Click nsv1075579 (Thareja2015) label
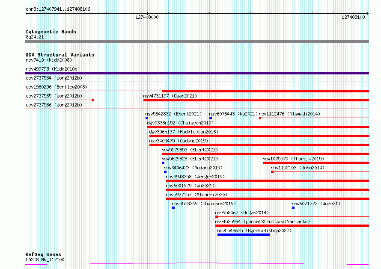This screenshot has height=269, width=381. (x=293, y=159)
